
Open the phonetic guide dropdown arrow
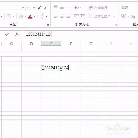[x=47, y=17]
